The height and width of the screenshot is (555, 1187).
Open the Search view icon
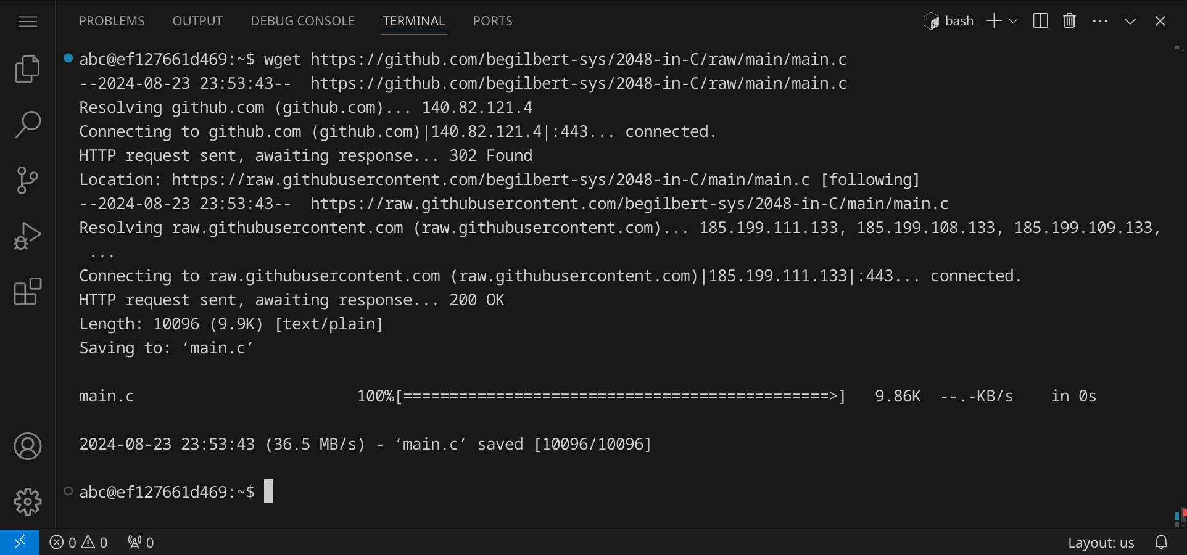click(27, 125)
